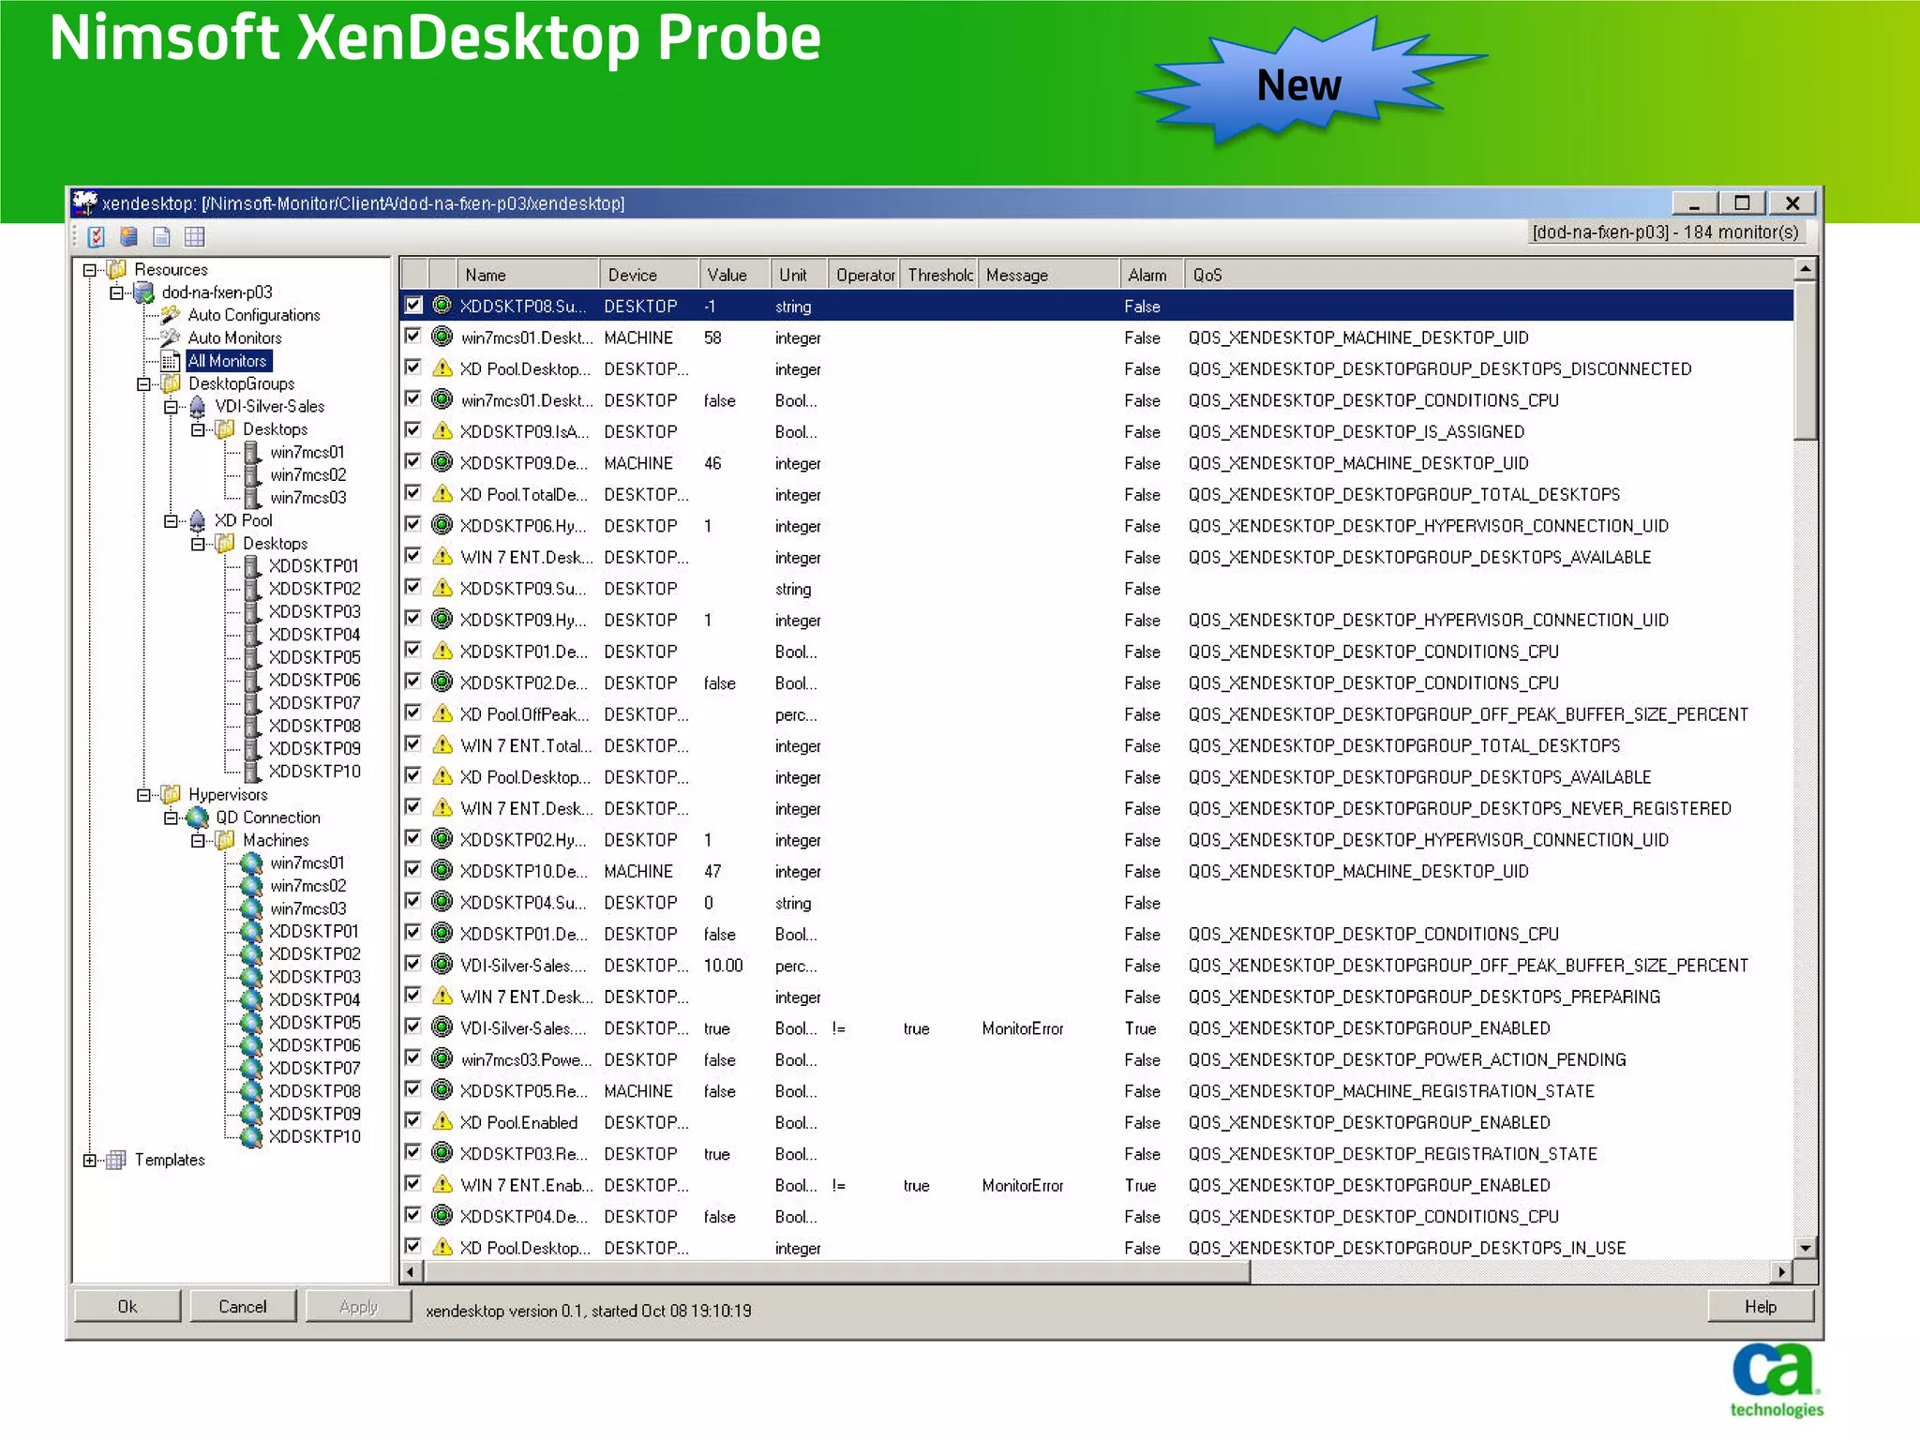The image size is (1920, 1440).
Task: Collapse the Machines node
Action: point(198,840)
